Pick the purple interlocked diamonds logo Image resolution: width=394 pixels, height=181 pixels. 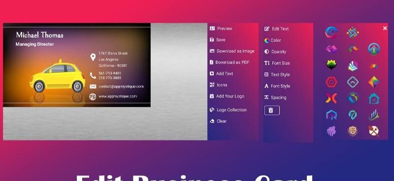coord(331,49)
